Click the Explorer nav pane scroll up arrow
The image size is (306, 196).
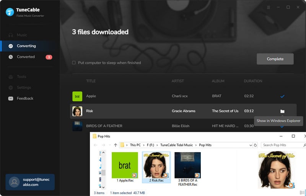click(103, 153)
